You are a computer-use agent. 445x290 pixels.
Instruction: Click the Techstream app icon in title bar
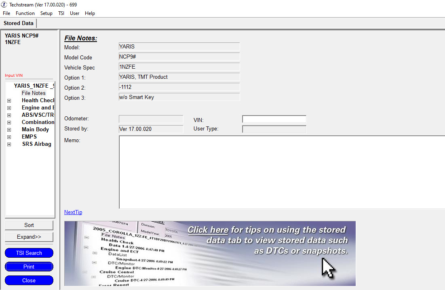pyautogui.click(x=4, y=4)
